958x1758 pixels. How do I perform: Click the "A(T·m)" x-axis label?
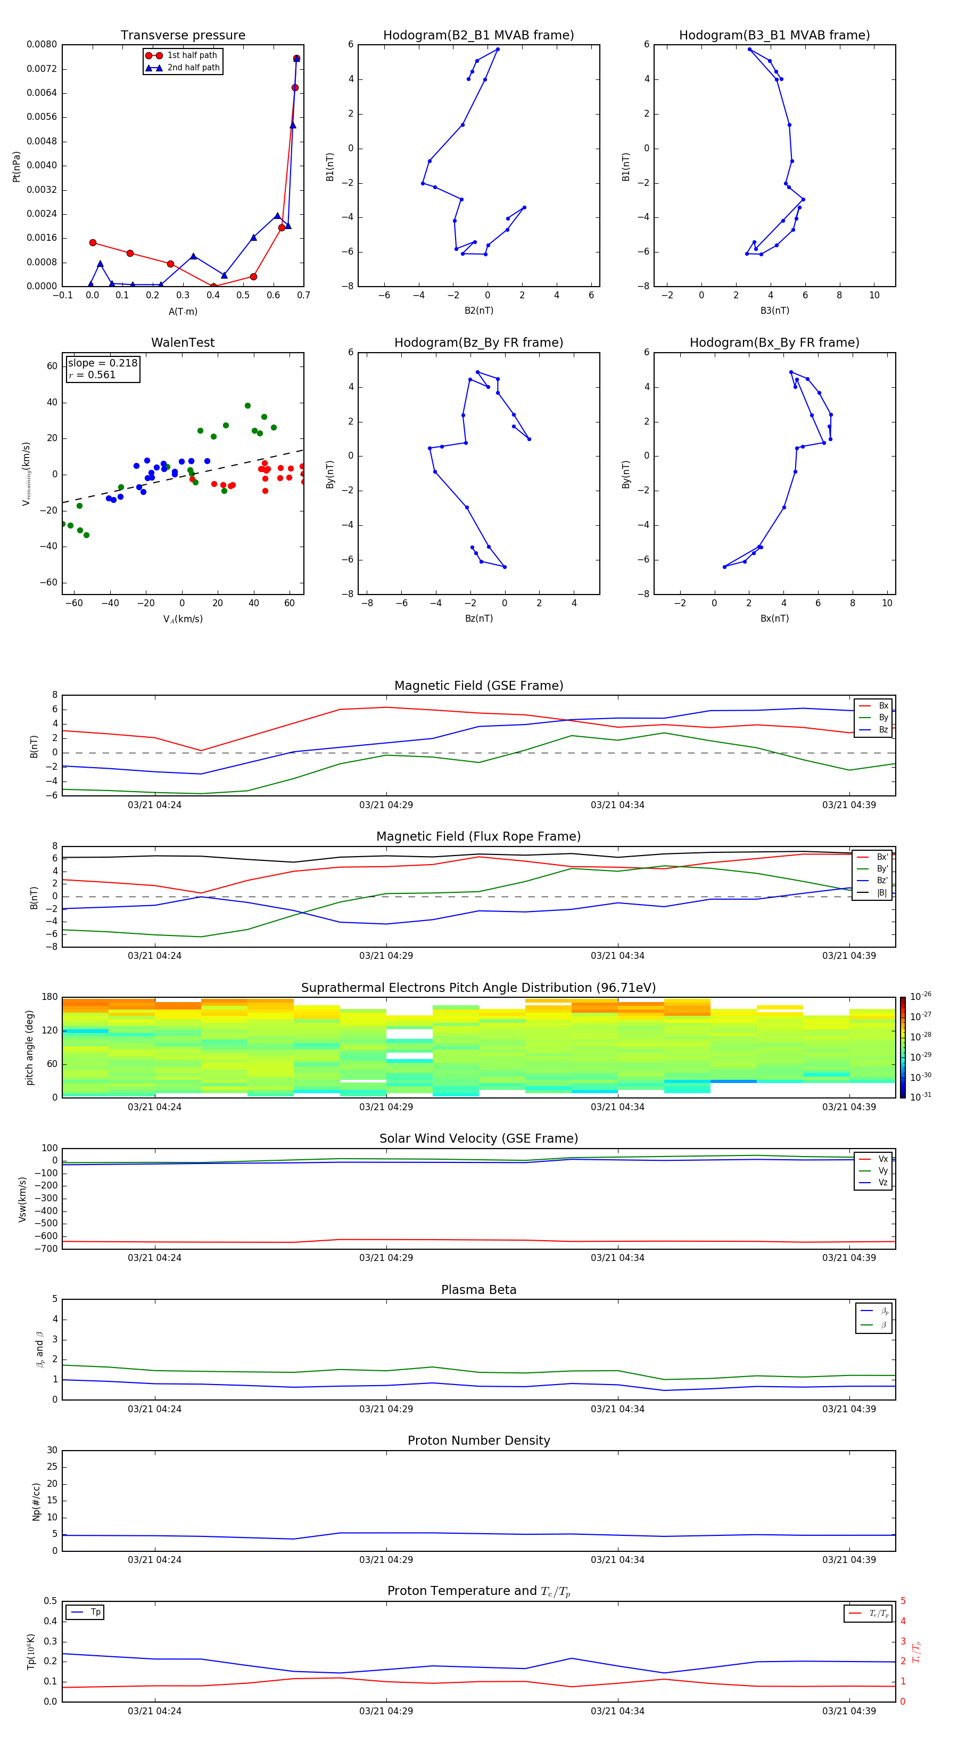click(x=183, y=311)
